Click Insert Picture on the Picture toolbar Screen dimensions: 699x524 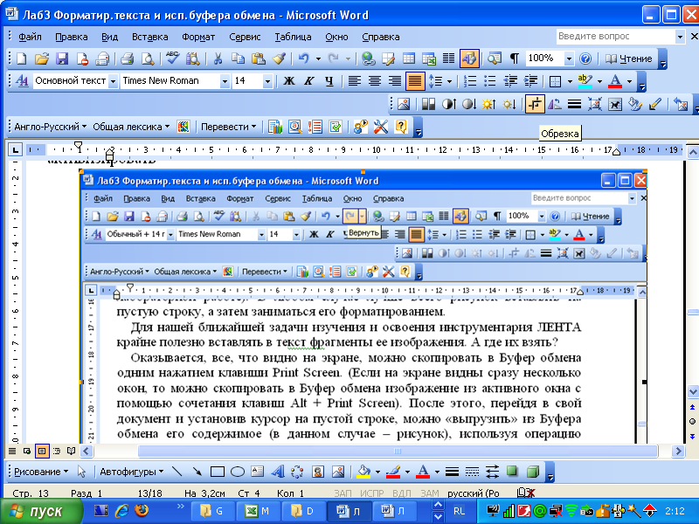404,105
